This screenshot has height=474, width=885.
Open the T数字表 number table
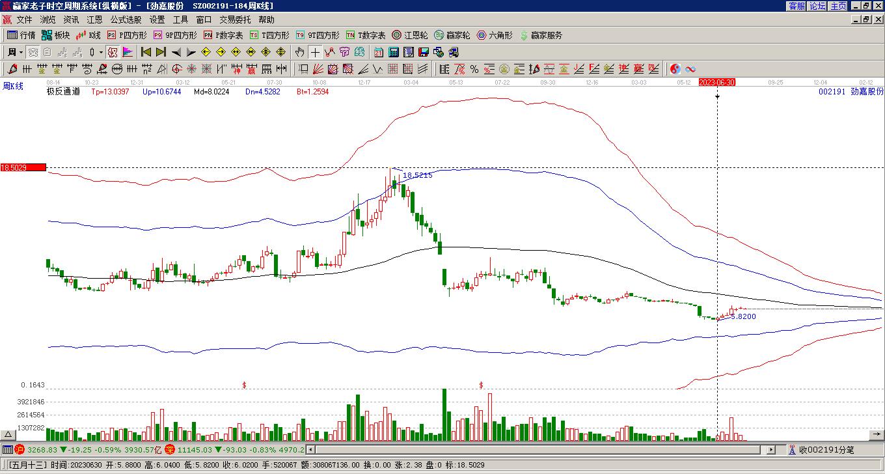point(366,35)
